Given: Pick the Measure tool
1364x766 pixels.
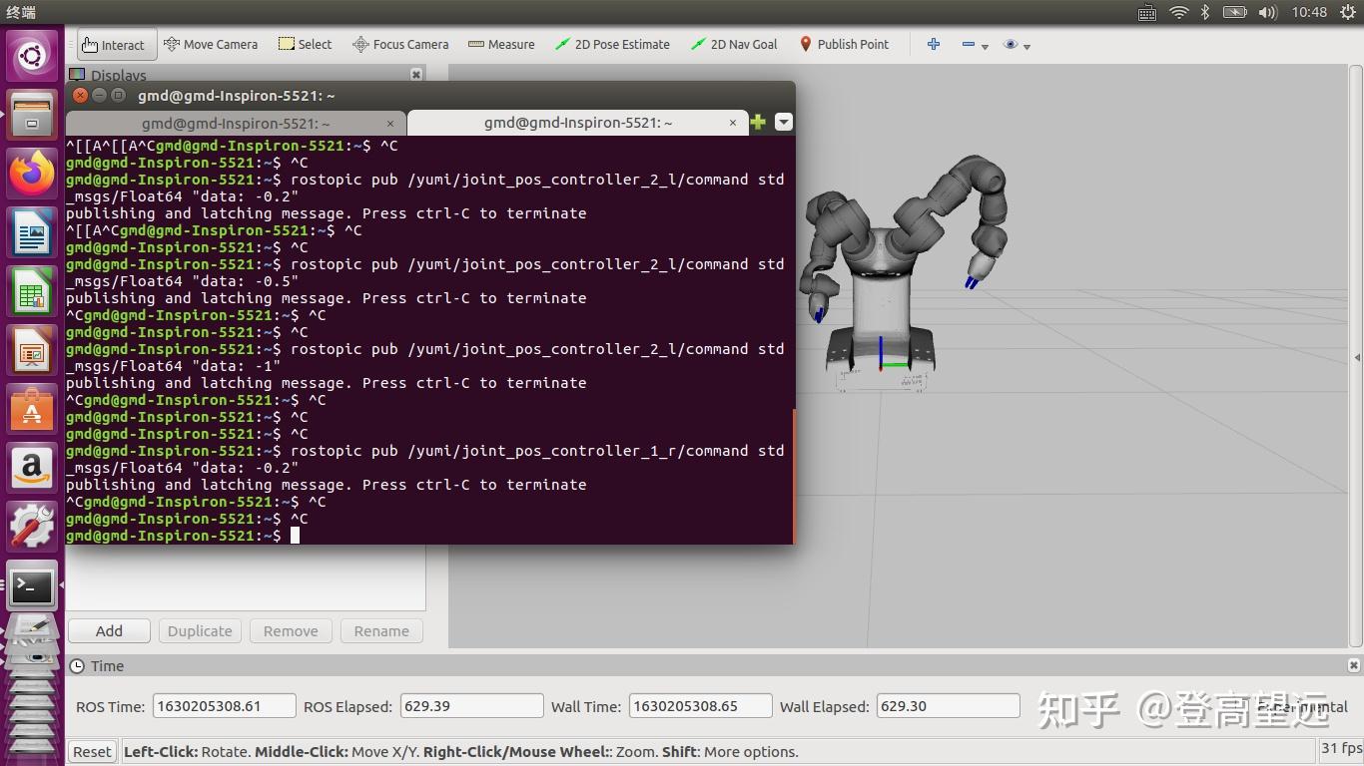Looking at the screenshot, I should tap(501, 44).
